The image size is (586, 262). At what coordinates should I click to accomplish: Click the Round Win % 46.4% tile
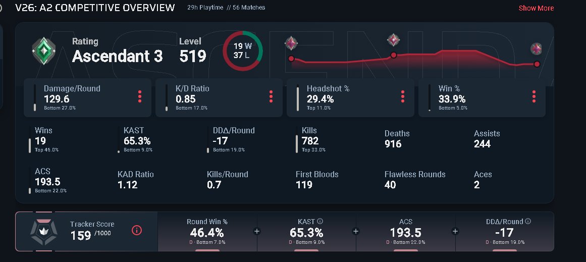click(207, 232)
